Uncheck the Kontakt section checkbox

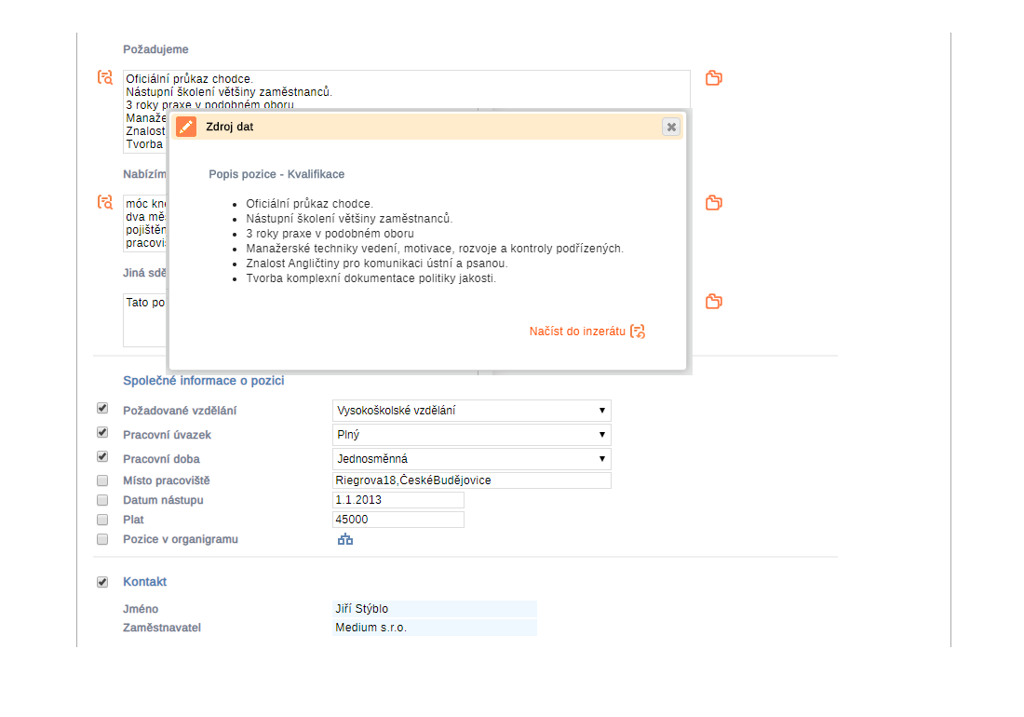(102, 582)
